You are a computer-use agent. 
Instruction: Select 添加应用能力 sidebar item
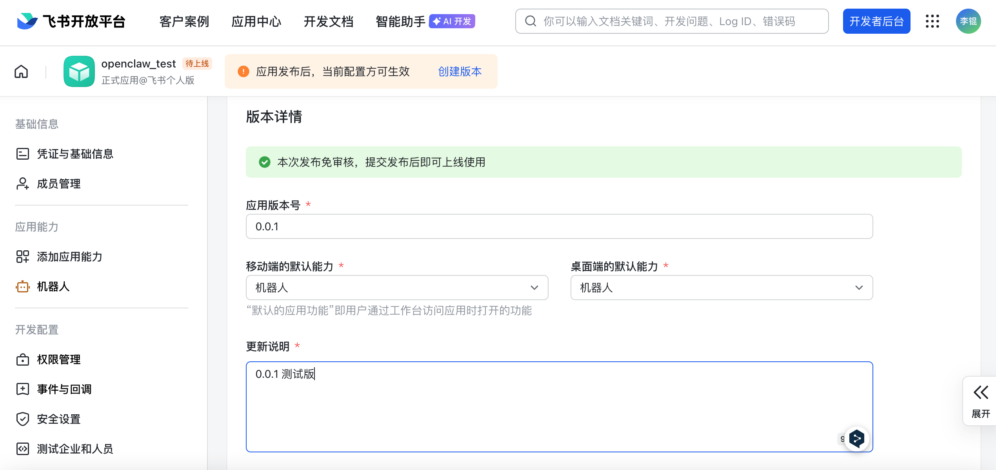(69, 257)
